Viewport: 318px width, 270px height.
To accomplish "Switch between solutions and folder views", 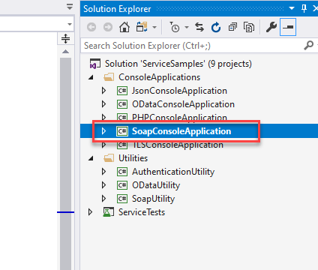I will point(142,27).
